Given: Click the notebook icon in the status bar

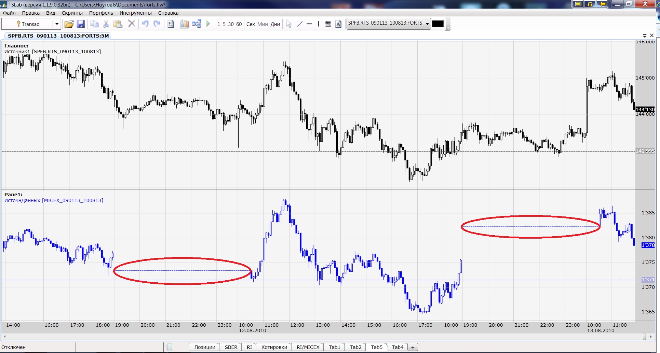Looking at the screenshot, I should pyautogui.click(x=169, y=347).
